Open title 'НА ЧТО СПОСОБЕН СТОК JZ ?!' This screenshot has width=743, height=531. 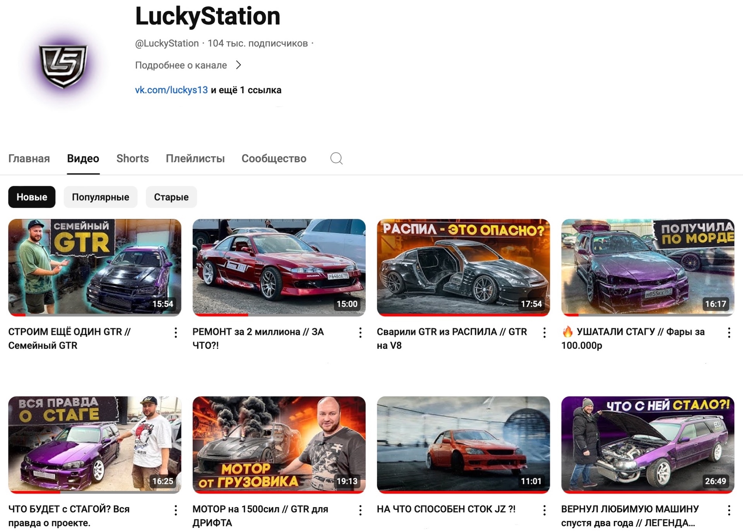[x=446, y=509]
